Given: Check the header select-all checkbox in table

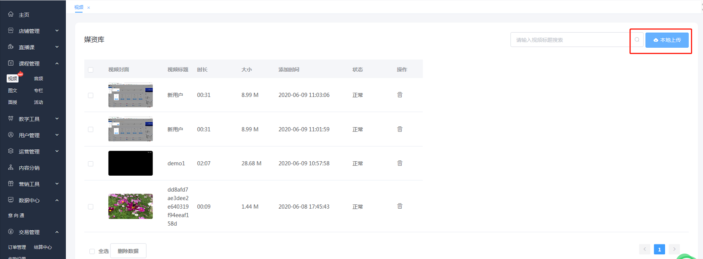Looking at the screenshot, I should 91,70.
